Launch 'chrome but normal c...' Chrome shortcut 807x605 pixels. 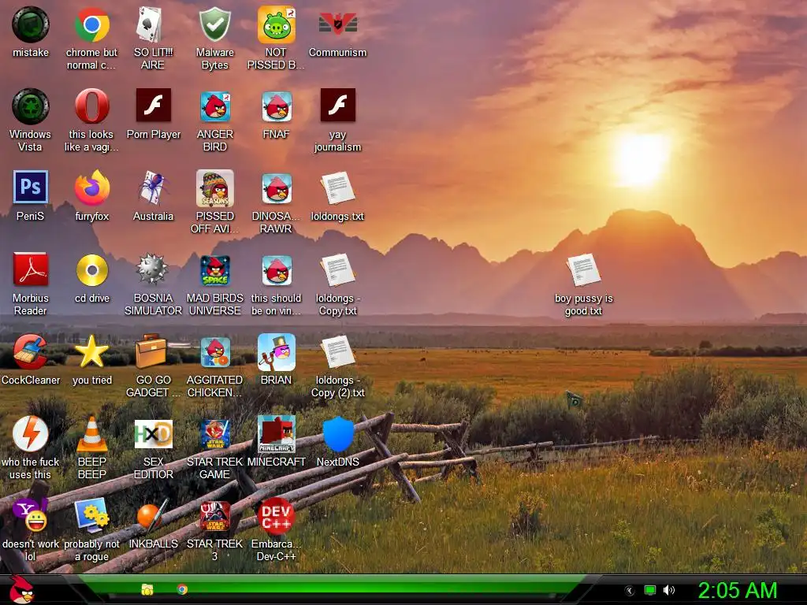click(x=91, y=24)
